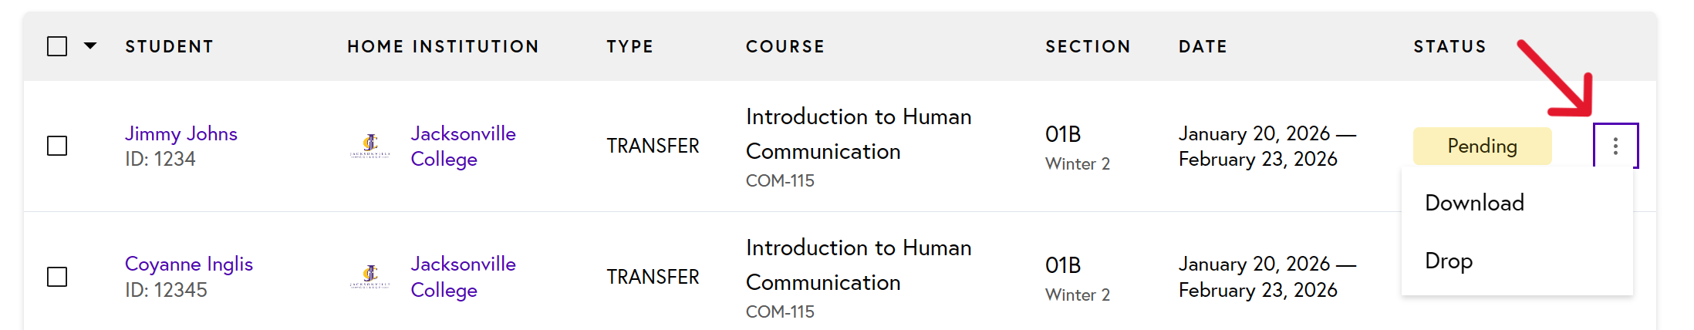This screenshot has height=330, width=1694.
Task: Sort by the Course column header
Action: click(785, 46)
